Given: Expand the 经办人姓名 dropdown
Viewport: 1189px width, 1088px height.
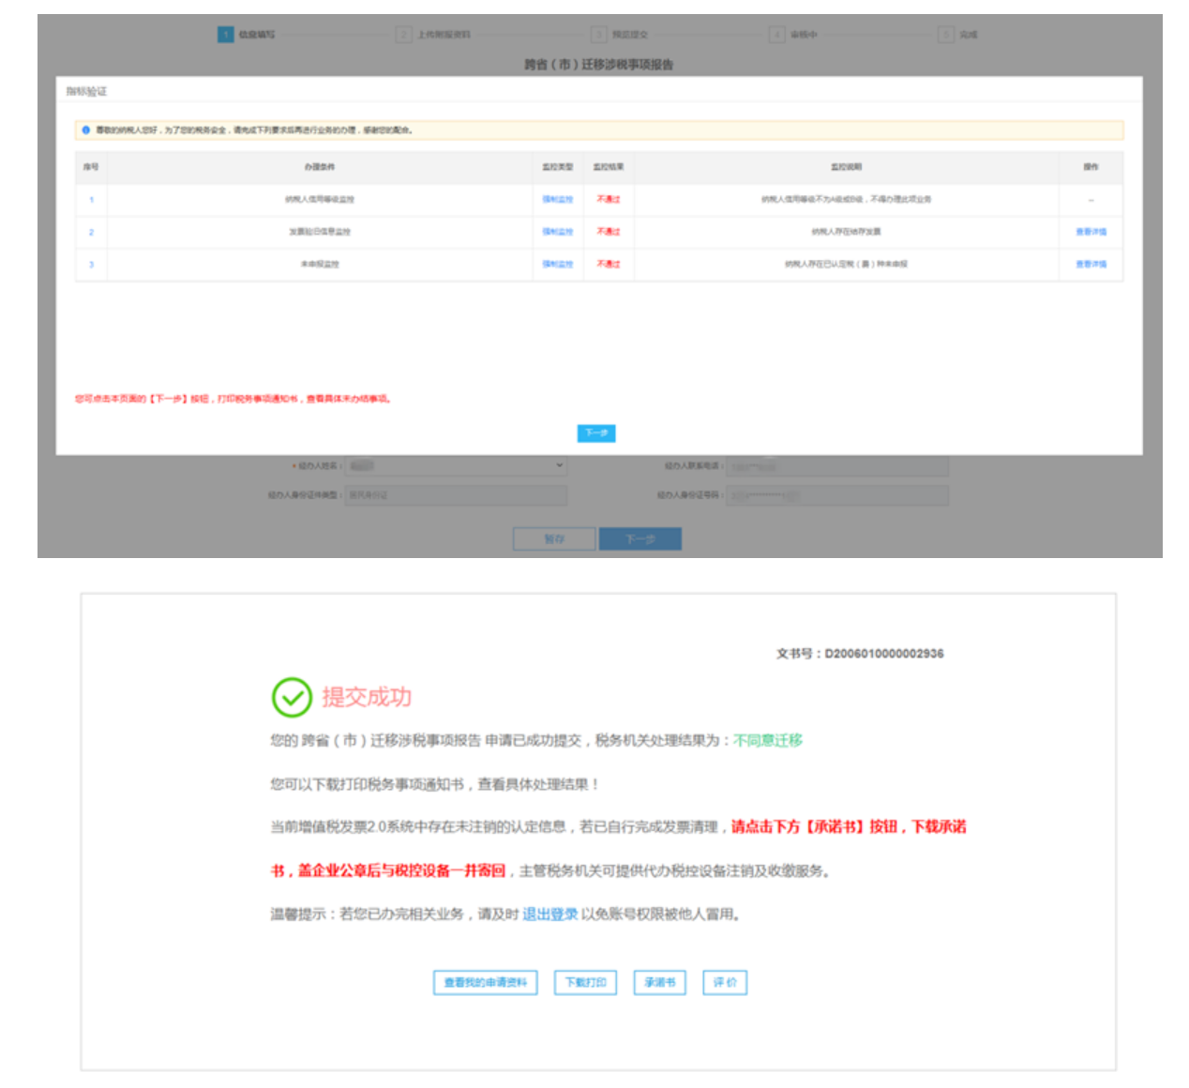Looking at the screenshot, I should coord(456,465).
